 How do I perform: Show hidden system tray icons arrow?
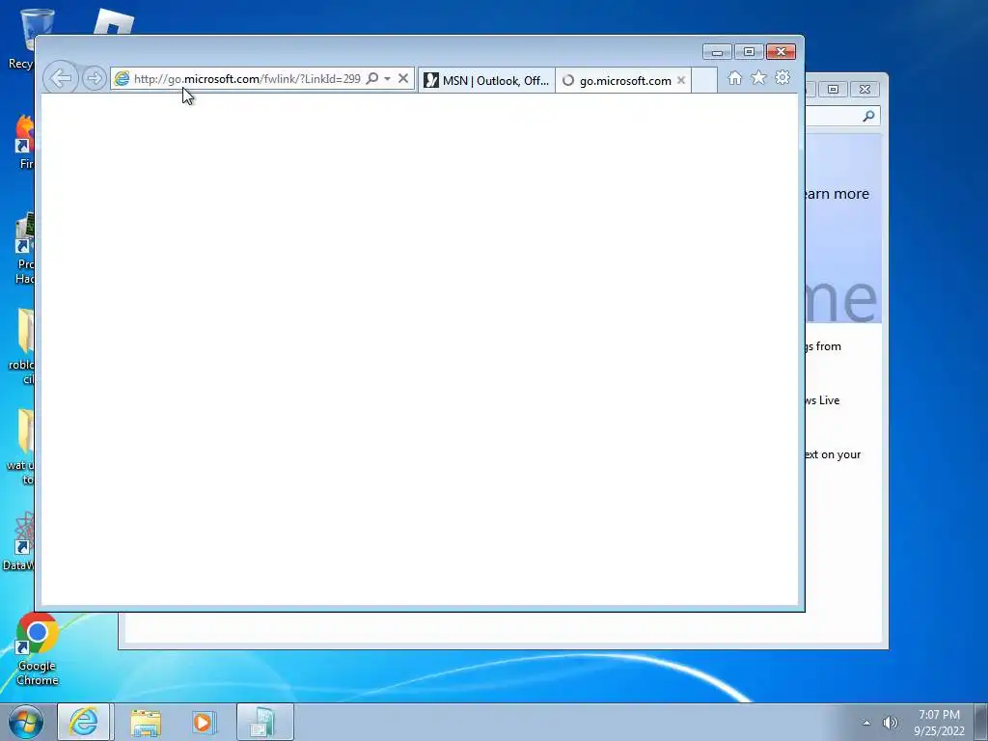867,723
